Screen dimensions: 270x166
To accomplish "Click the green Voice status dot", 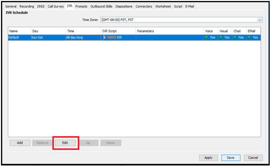I will point(207,37).
